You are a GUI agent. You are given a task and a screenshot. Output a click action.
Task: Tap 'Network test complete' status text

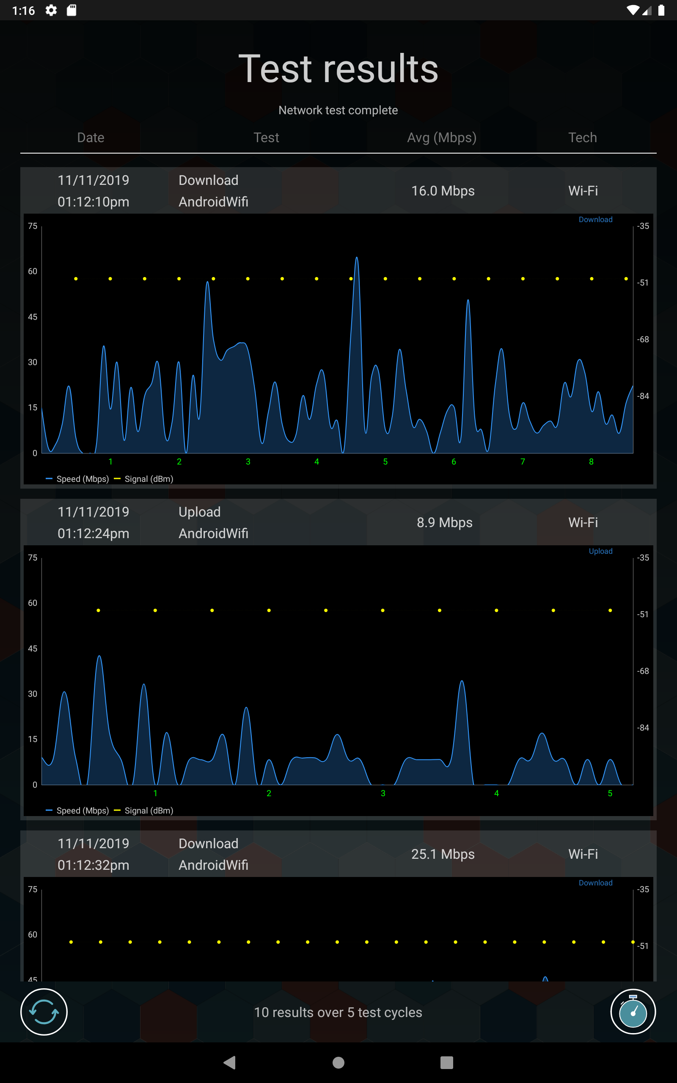[x=338, y=110]
